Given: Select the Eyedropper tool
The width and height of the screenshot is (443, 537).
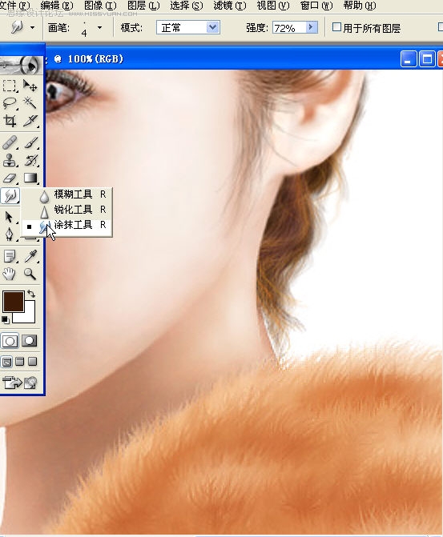Looking at the screenshot, I should (30, 256).
